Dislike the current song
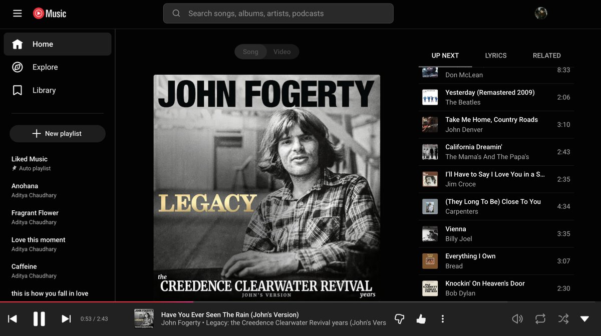The width and height of the screenshot is (601, 336). coord(399,319)
